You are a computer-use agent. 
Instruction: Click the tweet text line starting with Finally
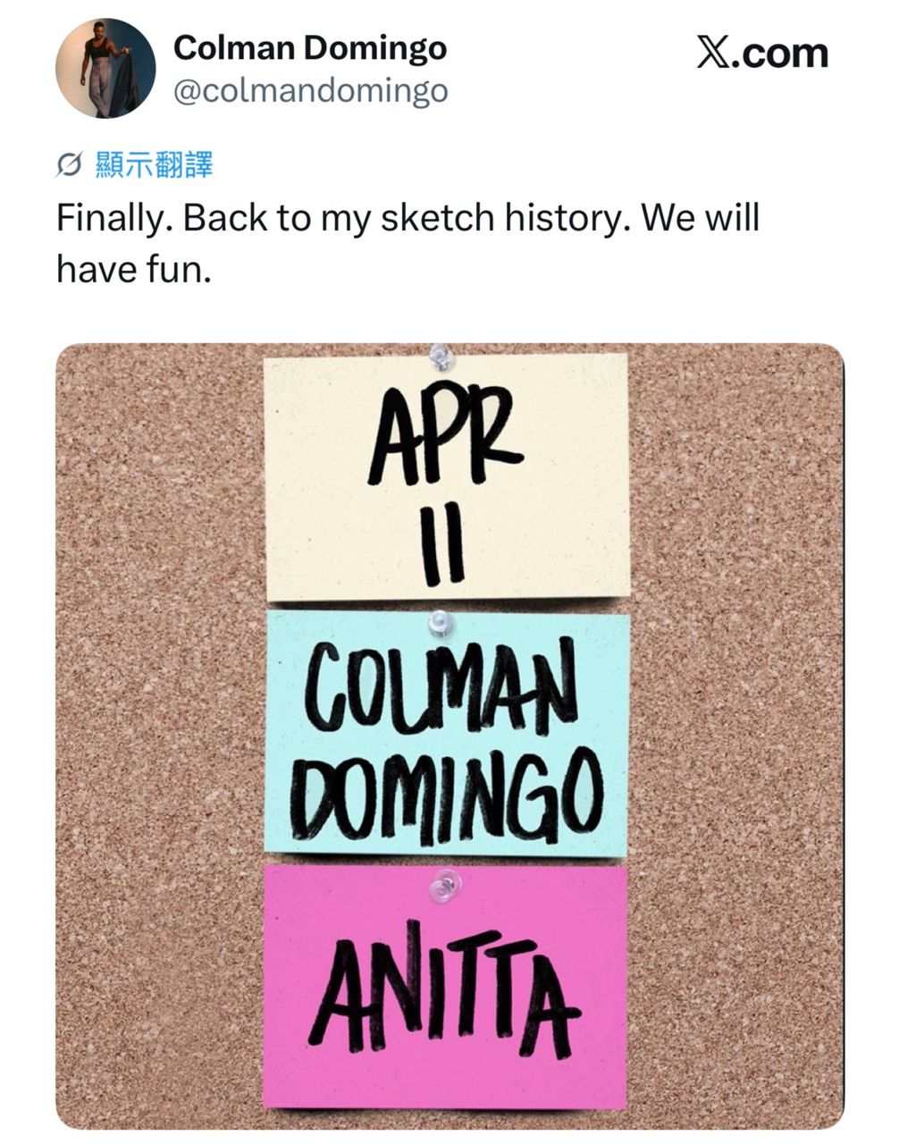[407, 218]
